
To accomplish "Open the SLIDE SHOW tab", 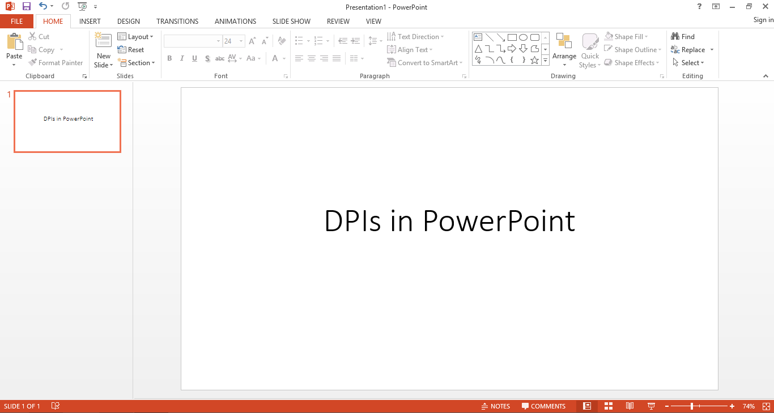I will (291, 22).
